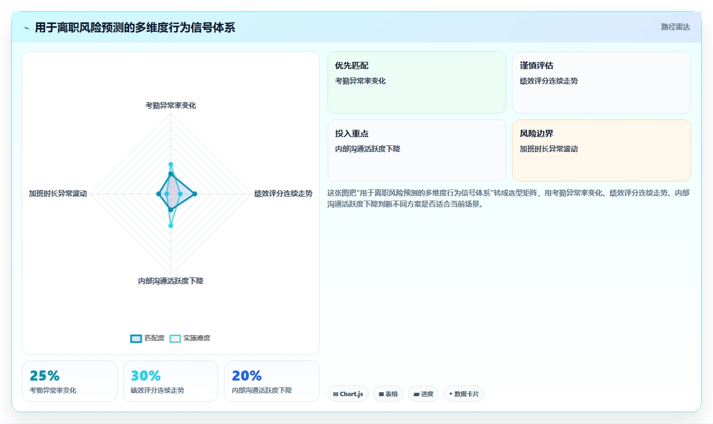Click the light-blue radar point toward 内部沟通活跃度下降
Screen dimensions: 713x424
click(x=171, y=226)
